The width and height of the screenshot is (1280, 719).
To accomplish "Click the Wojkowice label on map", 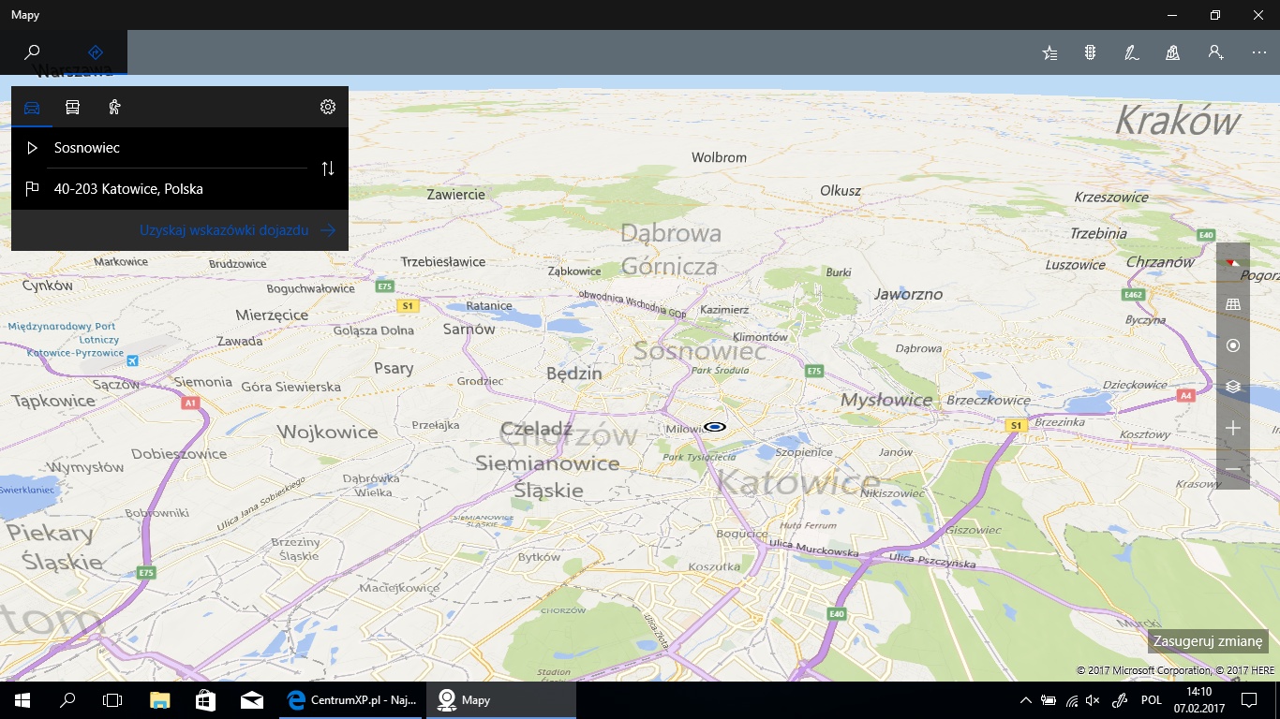I will (x=327, y=432).
